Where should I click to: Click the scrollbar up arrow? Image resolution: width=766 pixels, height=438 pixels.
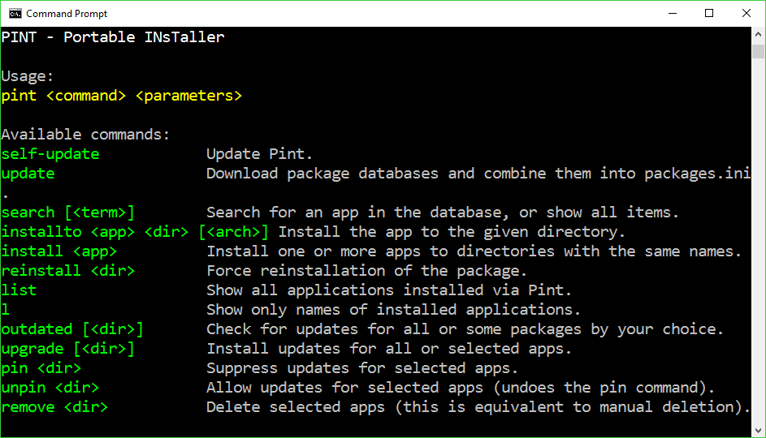(x=758, y=34)
